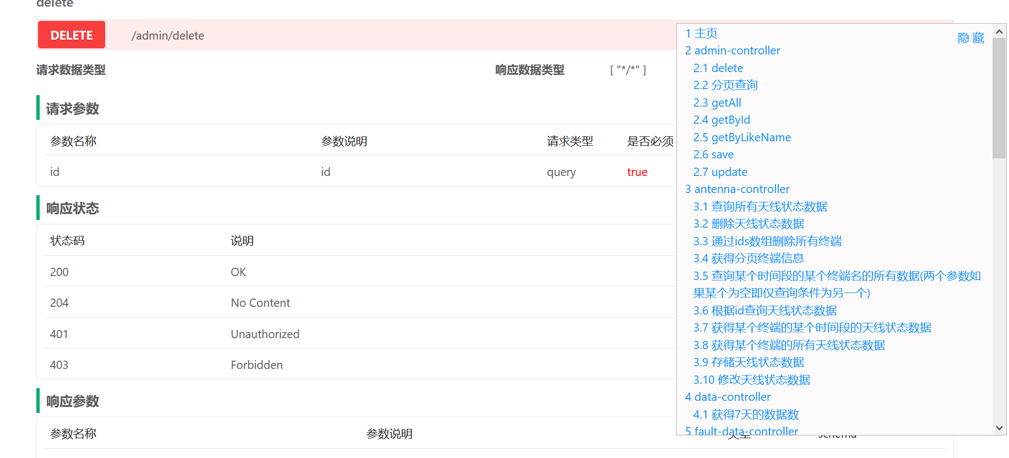Click '状态码' column header

(x=68, y=241)
